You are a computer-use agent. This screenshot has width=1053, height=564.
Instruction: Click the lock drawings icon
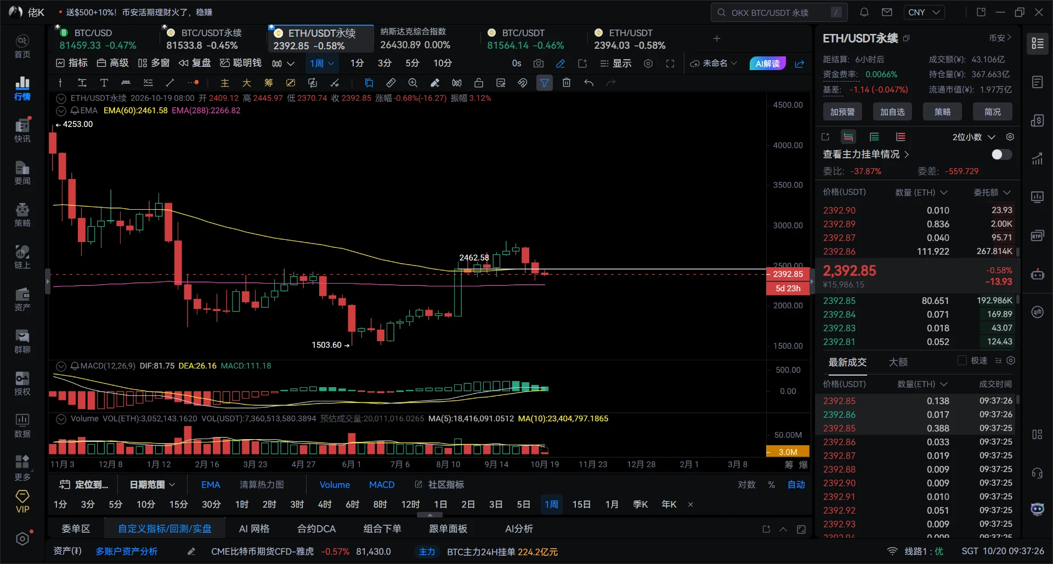click(478, 83)
